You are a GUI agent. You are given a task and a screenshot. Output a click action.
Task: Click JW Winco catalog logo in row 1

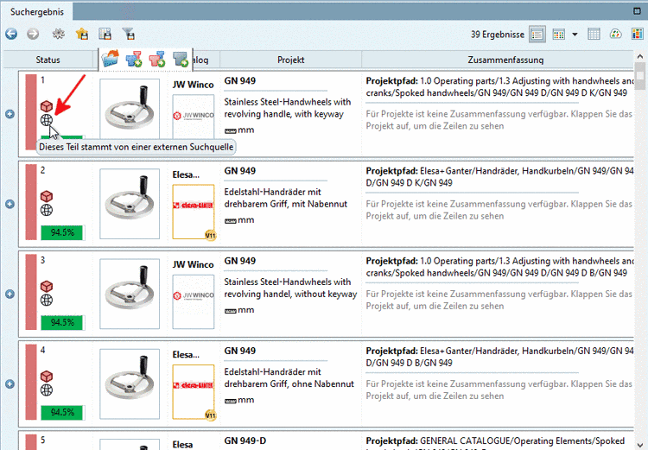coord(194,116)
